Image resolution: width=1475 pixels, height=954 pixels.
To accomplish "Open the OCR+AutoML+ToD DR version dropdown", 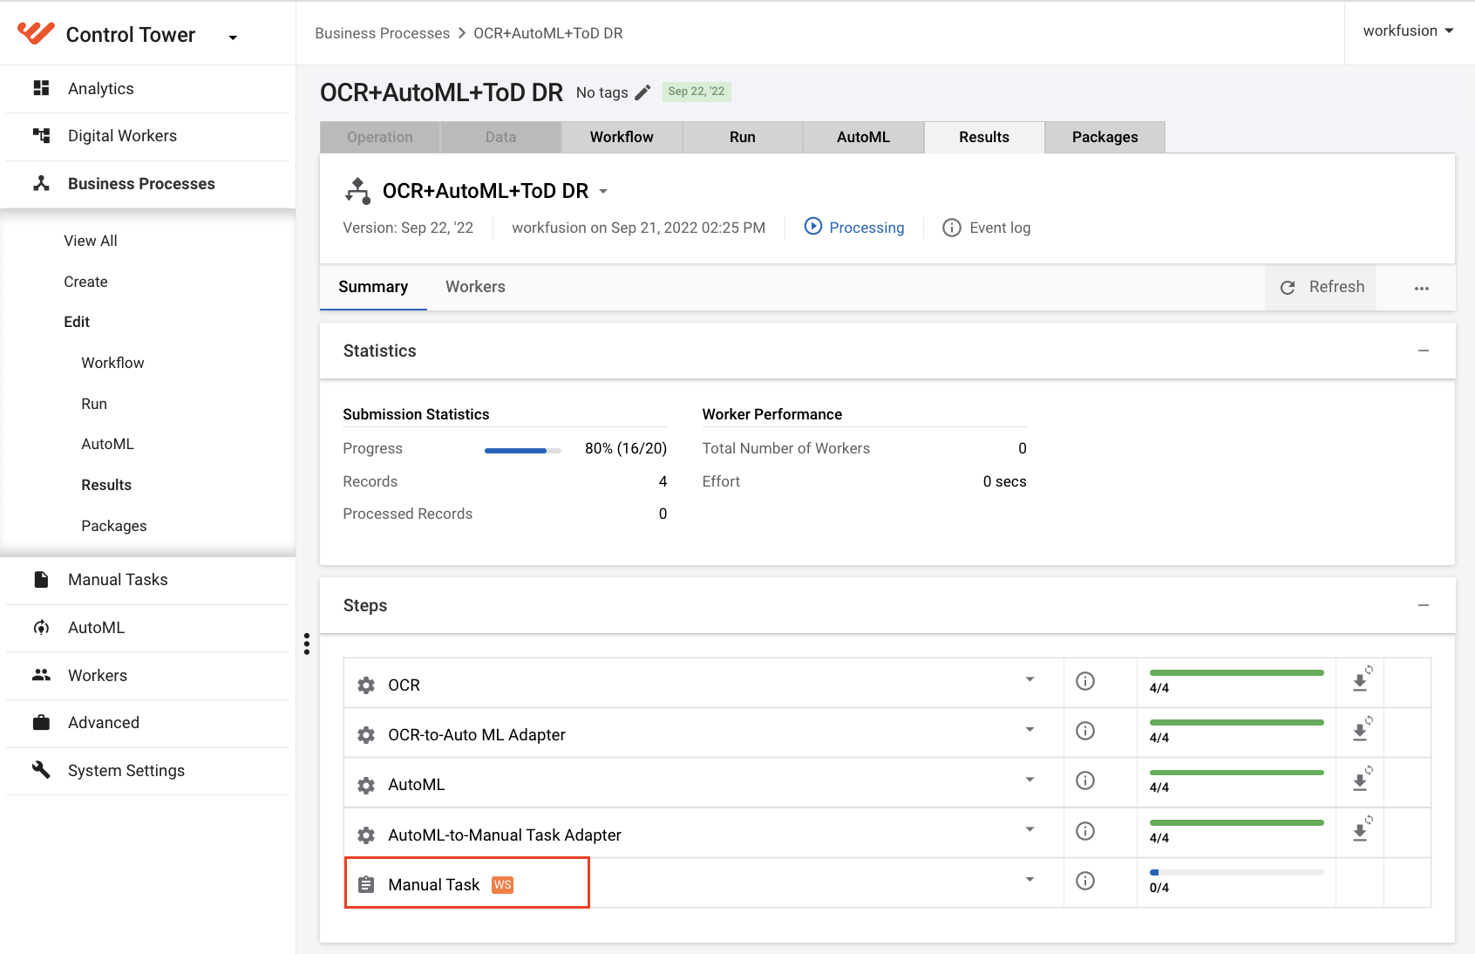I will click(603, 191).
